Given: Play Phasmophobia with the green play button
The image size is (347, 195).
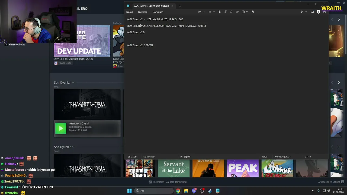Looking at the screenshot, I should tap(61, 128).
